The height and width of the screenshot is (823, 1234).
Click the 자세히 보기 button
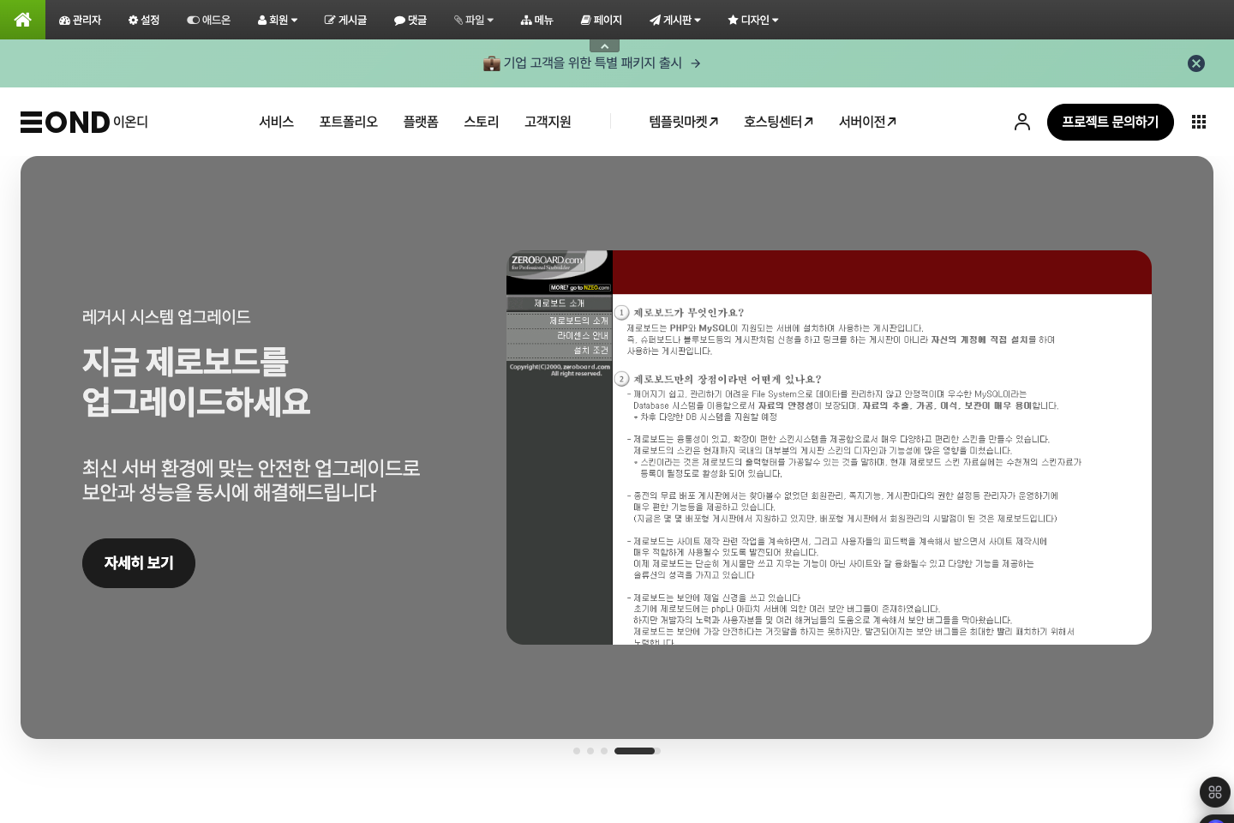click(x=139, y=563)
